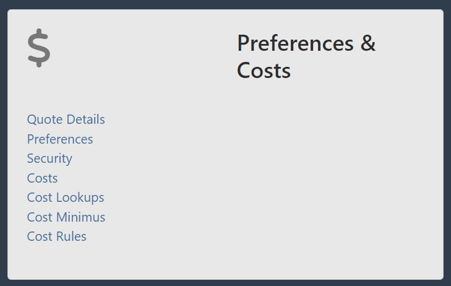
Task: Click the Preferences & Costs card icon
Action: [x=39, y=48]
